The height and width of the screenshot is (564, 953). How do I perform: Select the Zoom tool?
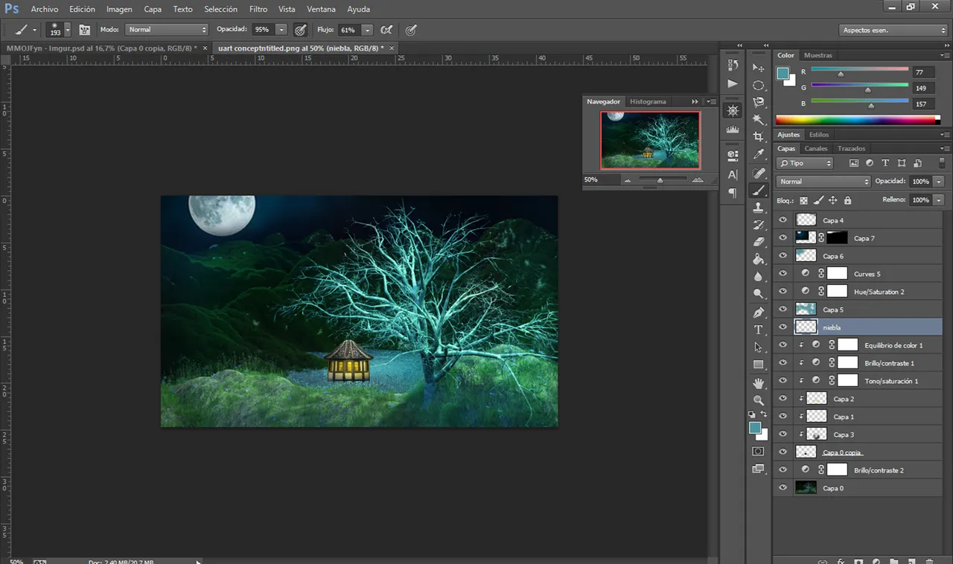758,400
